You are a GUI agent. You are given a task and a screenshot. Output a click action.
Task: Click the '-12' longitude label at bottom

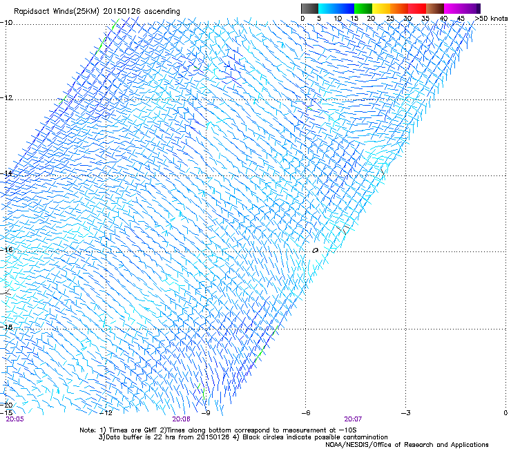coord(106,413)
